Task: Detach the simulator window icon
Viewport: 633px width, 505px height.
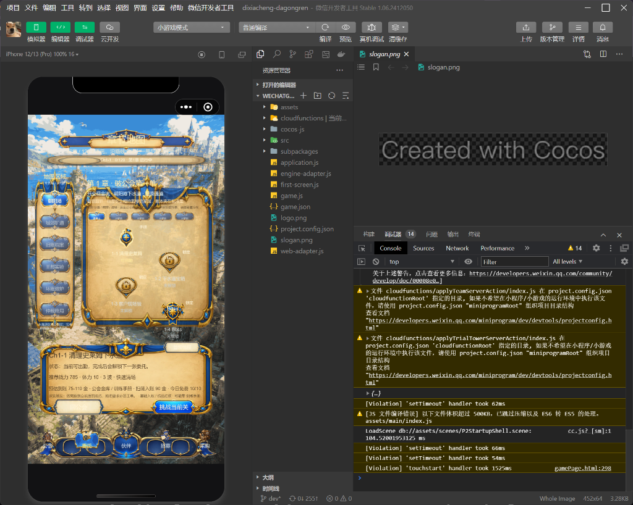Action: coord(242,54)
